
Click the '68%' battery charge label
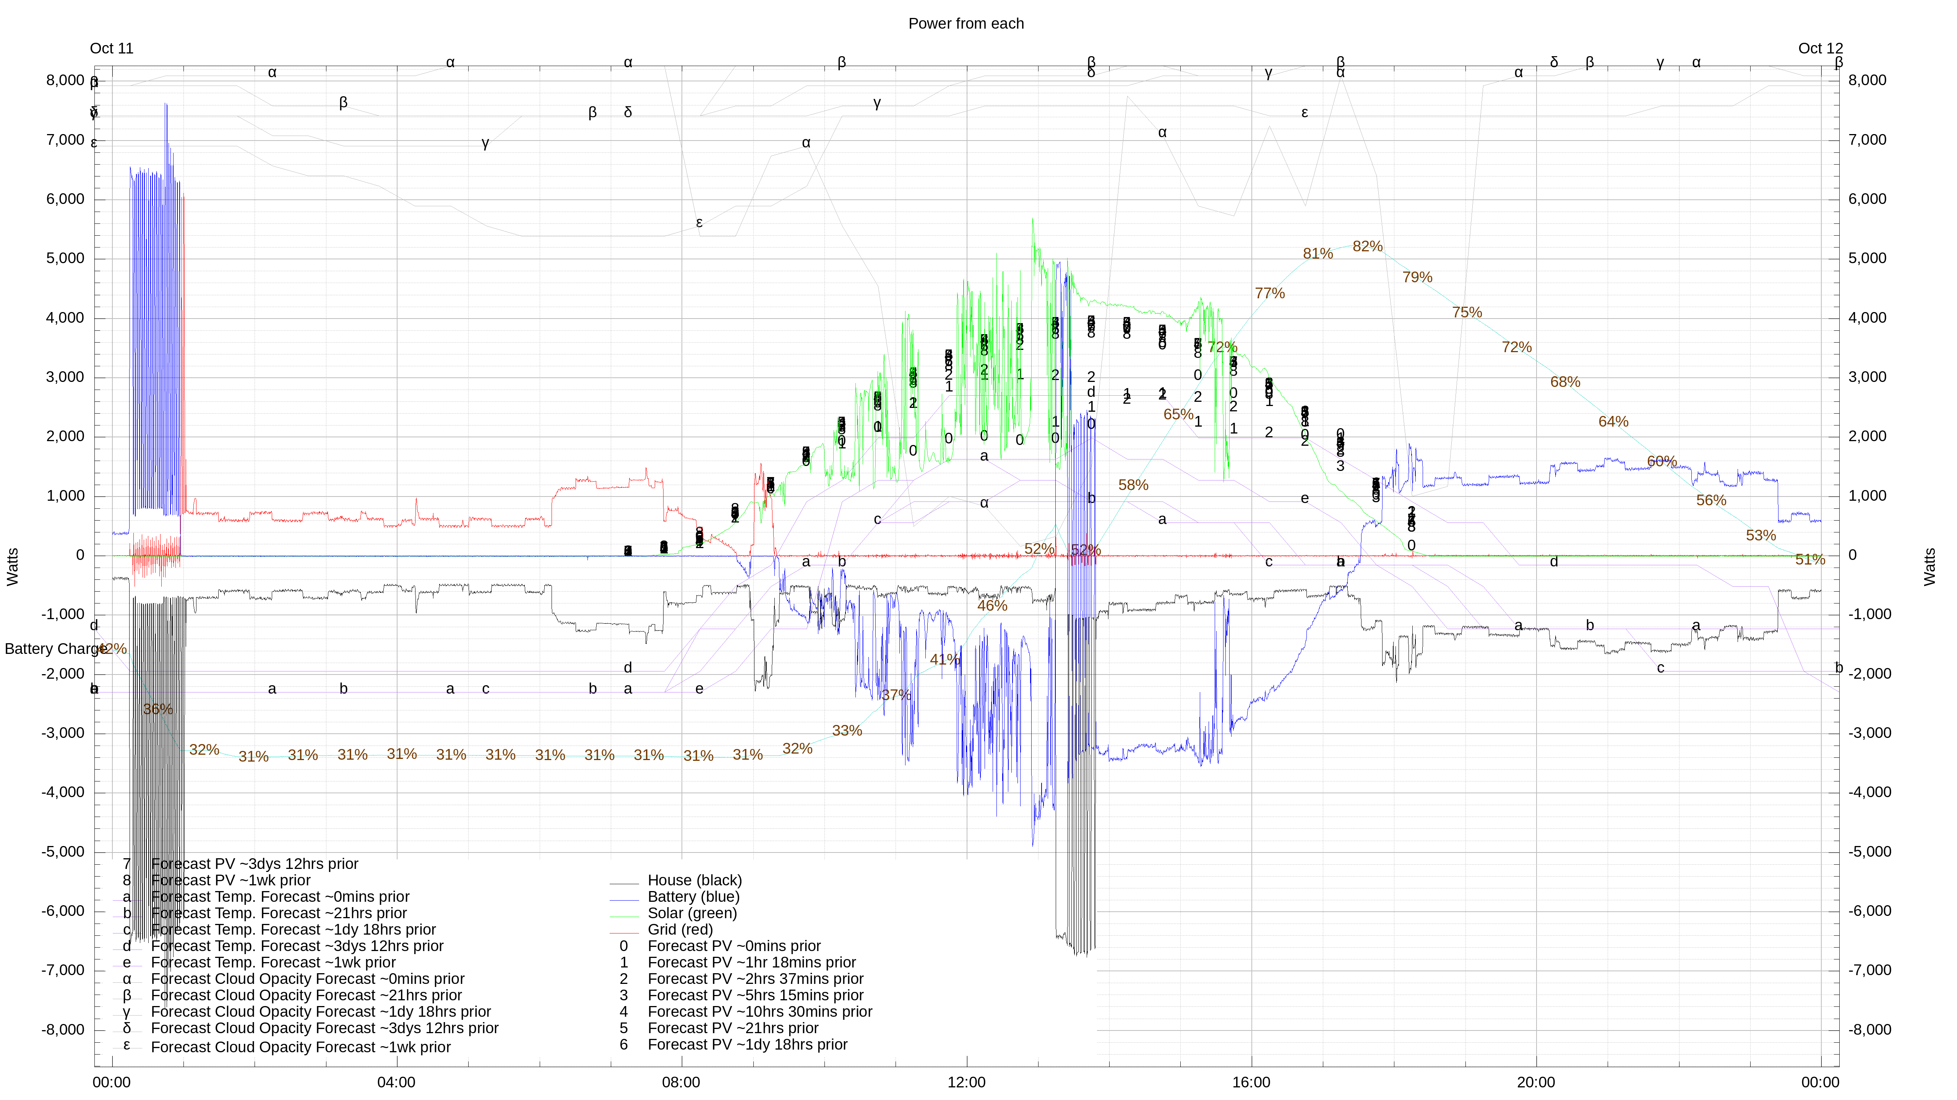click(1566, 382)
